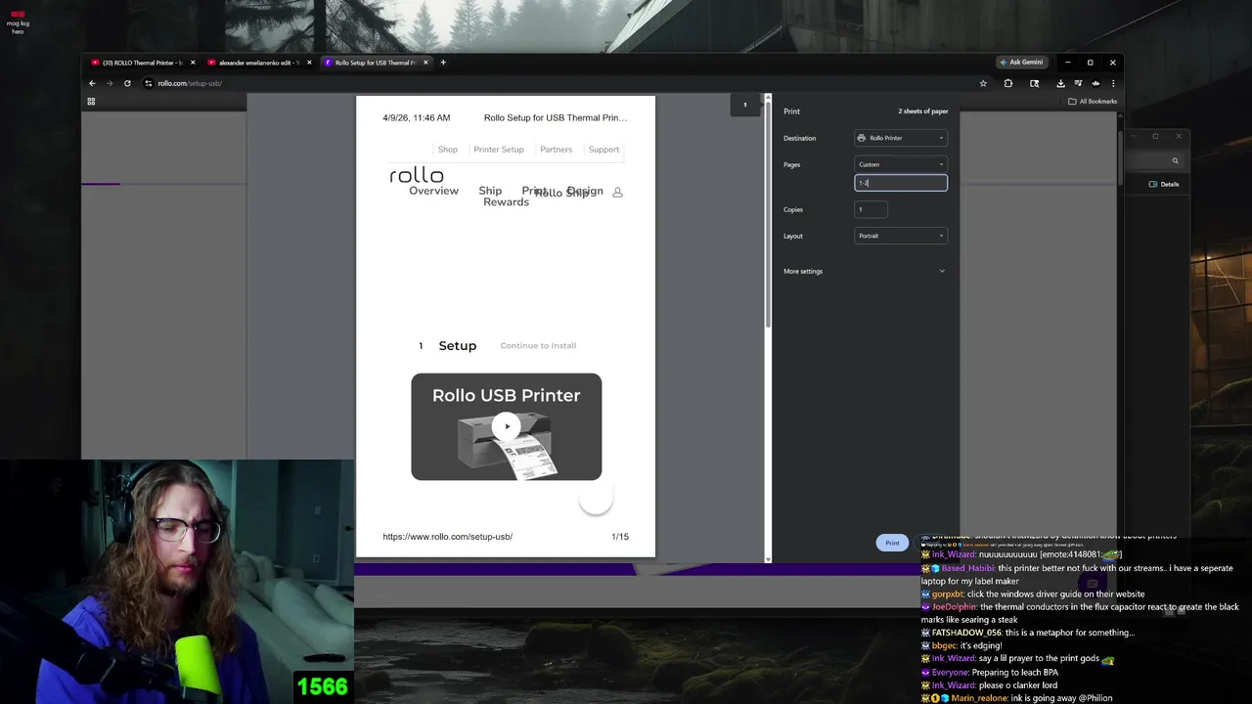Screen dimensions: 1252x704
Task: Expand More settings in print dialog
Action: tap(865, 271)
